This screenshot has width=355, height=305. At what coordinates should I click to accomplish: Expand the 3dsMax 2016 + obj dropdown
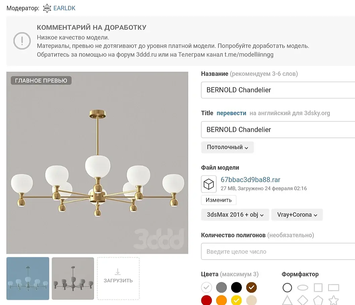point(235,215)
